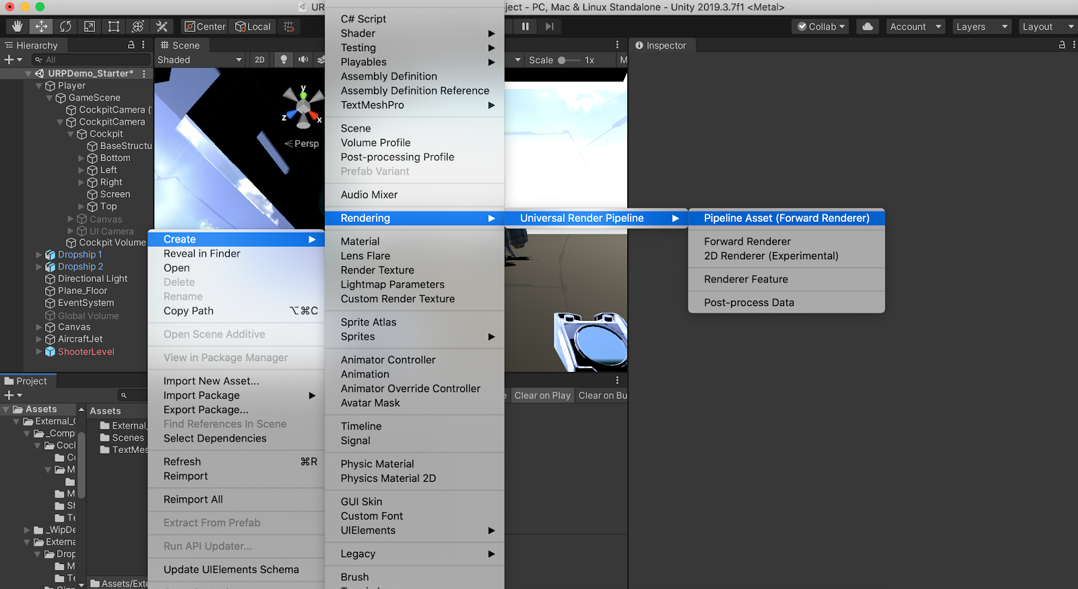Viewport: 1078px width, 589px height.
Task: Select the Move tool
Action: (x=41, y=26)
